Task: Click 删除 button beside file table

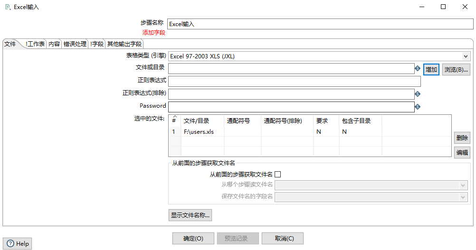Action: [462, 138]
